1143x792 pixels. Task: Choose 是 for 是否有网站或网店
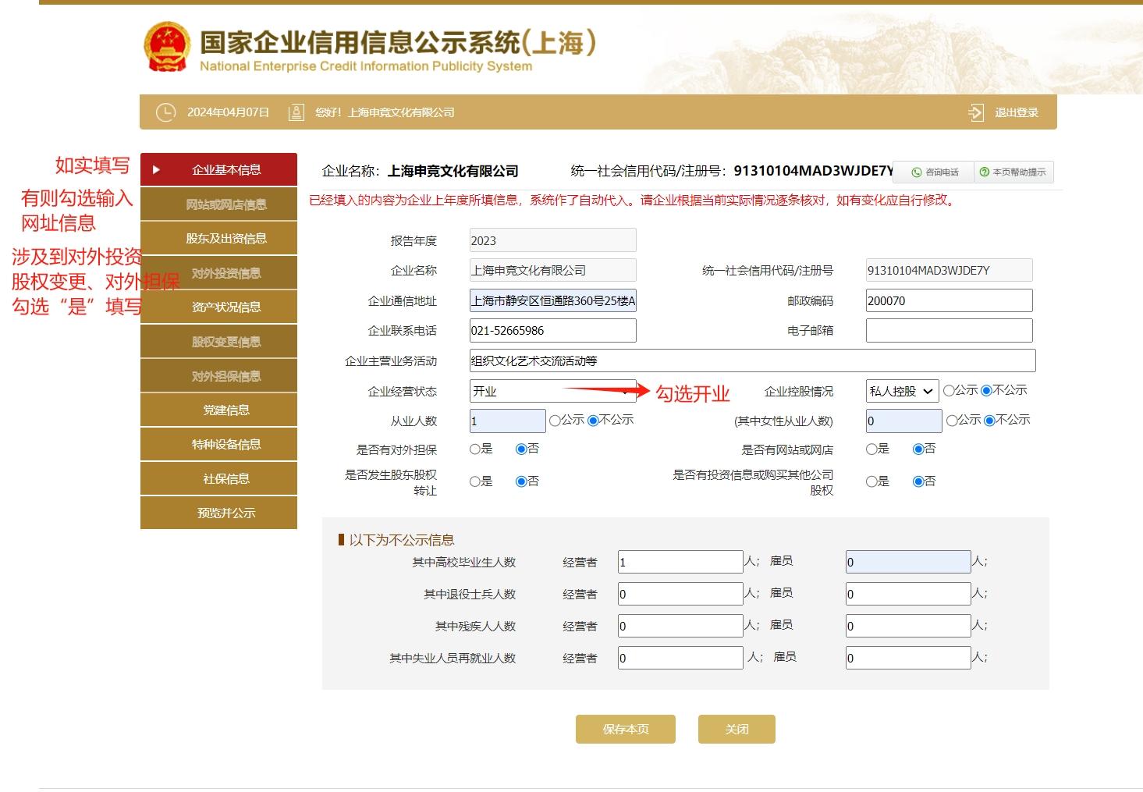[x=871, y=449]
